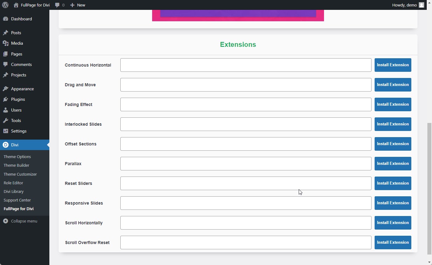The width and height of the screenshot is (432, 265).
Task: Open the comments bubble icon in admin bar
Action: coord(57,5)
